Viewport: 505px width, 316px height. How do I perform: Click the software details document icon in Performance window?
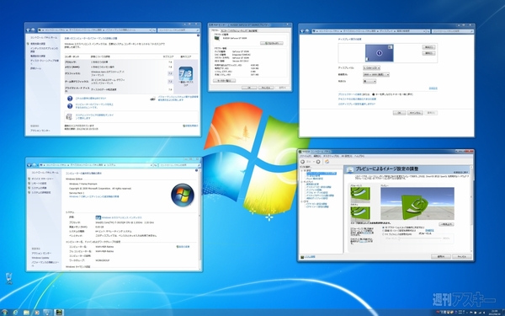(x=69, y=116)
